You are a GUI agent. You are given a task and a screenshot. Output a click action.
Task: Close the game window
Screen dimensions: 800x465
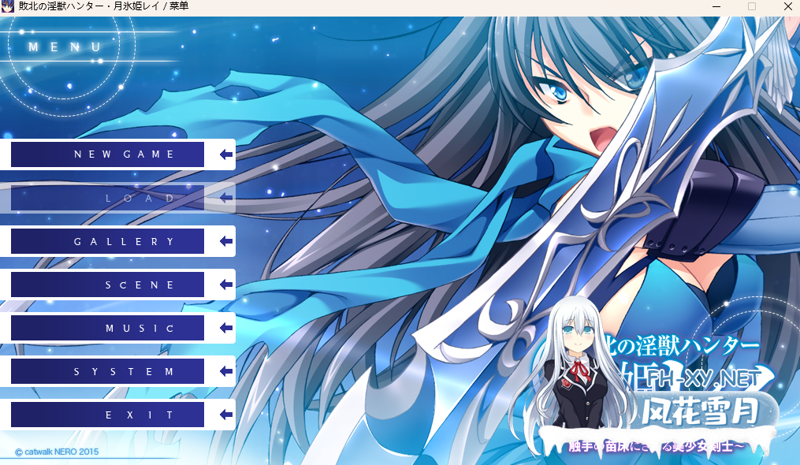click(x=787, y=6)
